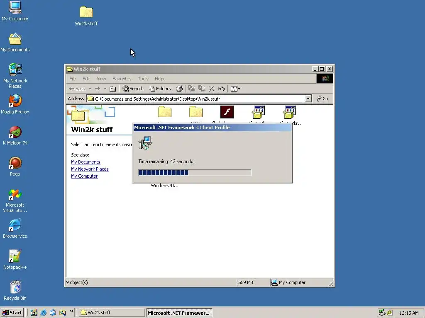Click the Back arrow in Explorer toolbar
The width and height of the screenshot is (425, 318).
pyautogui.click(x=77, y=89)
